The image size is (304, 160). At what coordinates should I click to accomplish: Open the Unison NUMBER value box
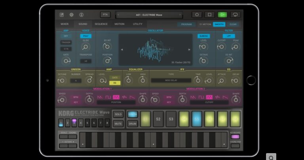point(76,81)
